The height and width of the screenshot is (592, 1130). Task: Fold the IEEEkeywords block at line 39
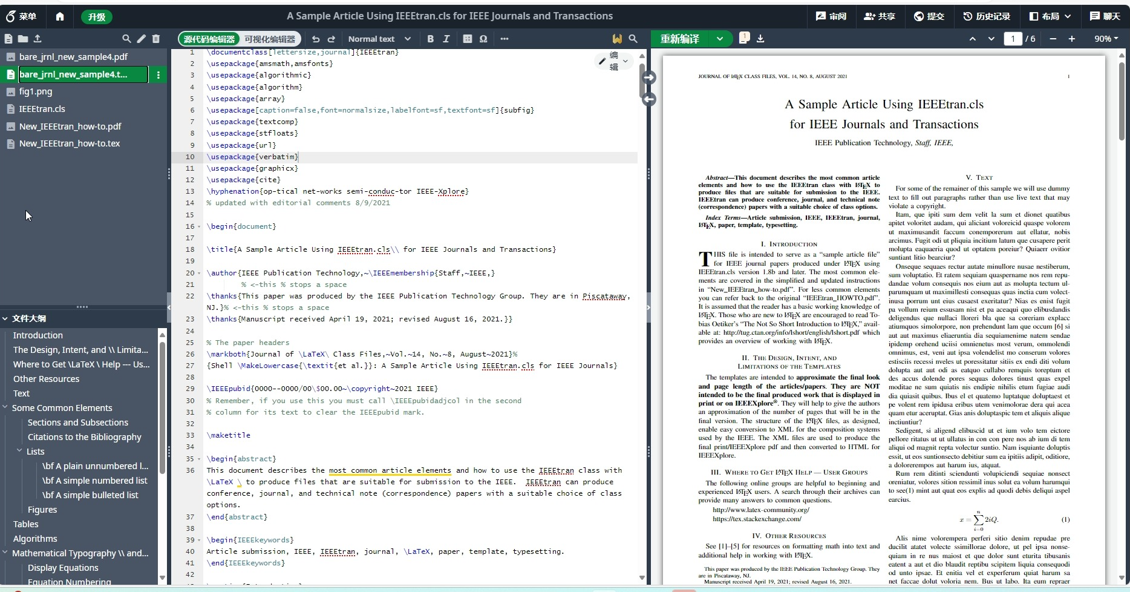[199, 540]
